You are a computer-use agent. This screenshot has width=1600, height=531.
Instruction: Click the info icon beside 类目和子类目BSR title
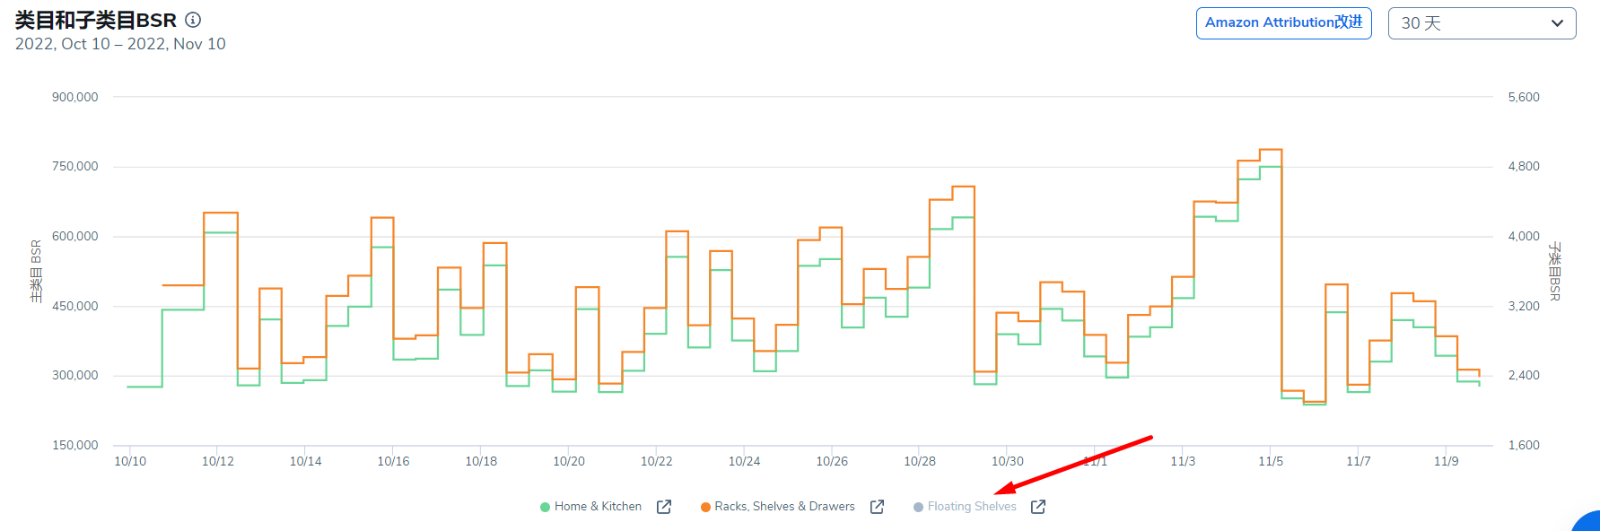pos(193,20)
